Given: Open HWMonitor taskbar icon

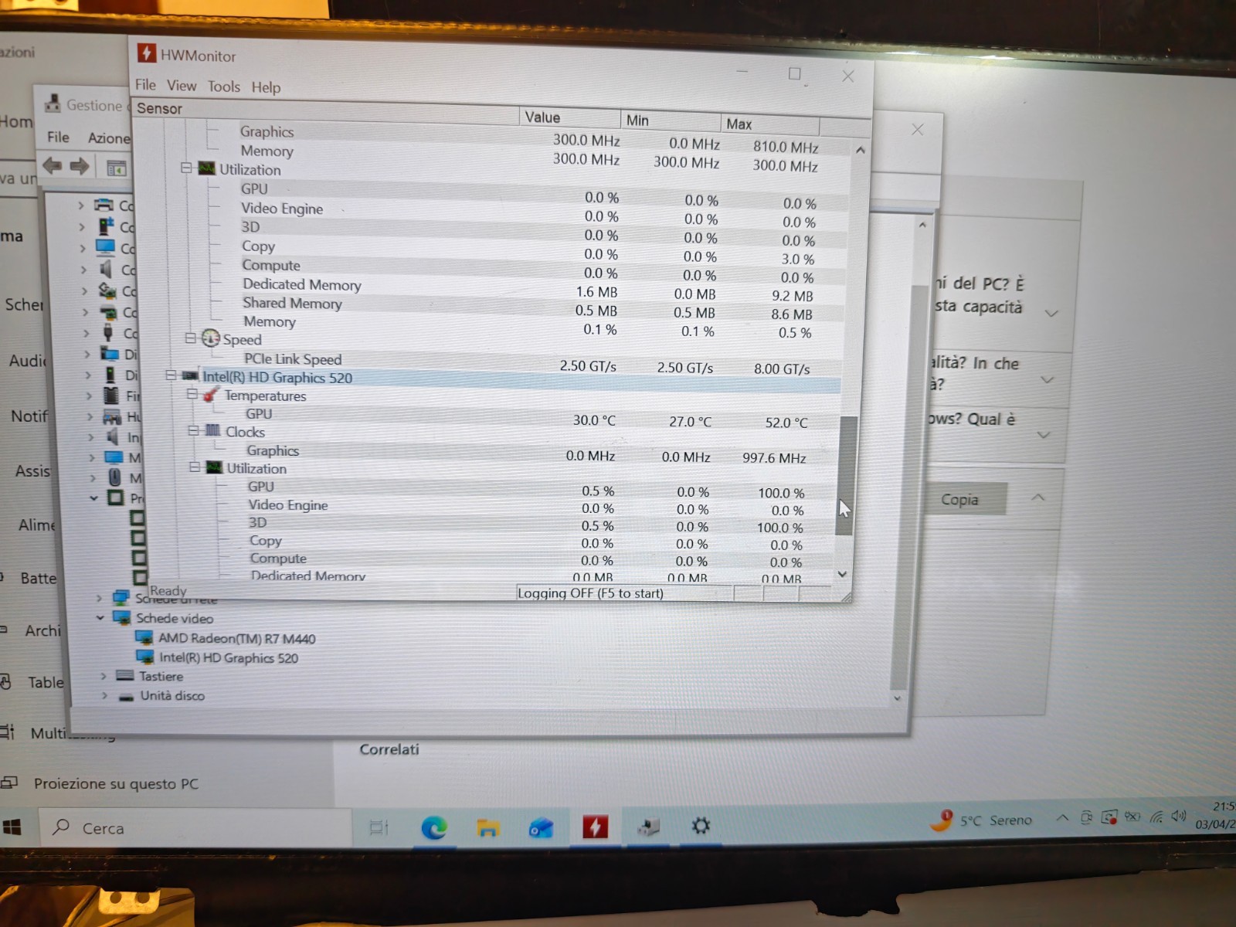Looking at the screenshot, I should pyautogui.click(x=595, y=827).
